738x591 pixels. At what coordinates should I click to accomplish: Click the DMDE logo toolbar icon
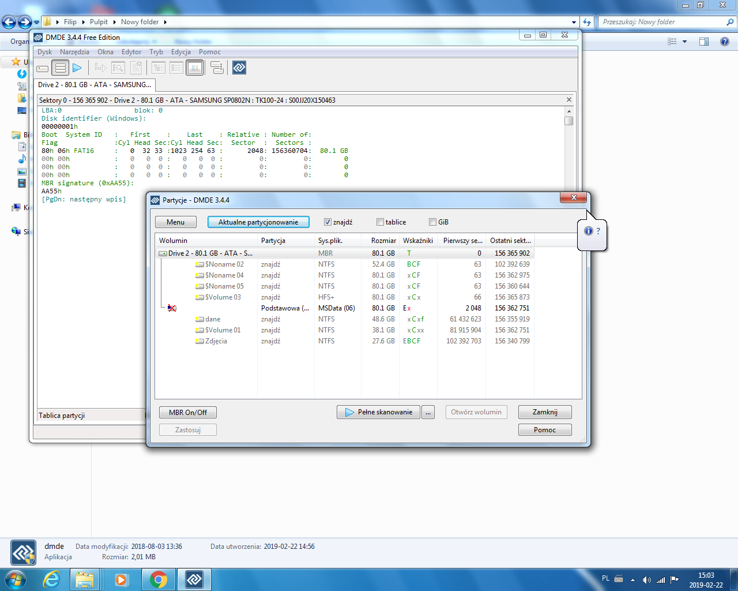click(239, 68)
